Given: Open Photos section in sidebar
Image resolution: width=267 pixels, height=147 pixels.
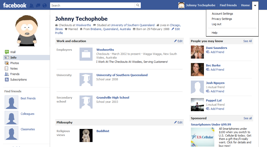Looking at the screenshot, I should (15, 63).
